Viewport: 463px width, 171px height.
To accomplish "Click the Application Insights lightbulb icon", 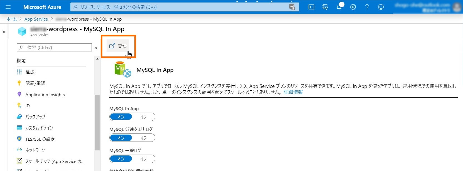I will point(19,94).
